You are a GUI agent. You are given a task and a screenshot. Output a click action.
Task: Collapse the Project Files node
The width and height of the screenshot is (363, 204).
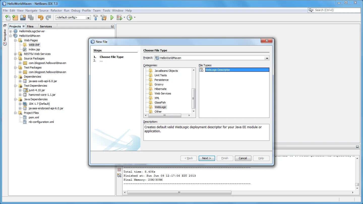pos(15,113)
